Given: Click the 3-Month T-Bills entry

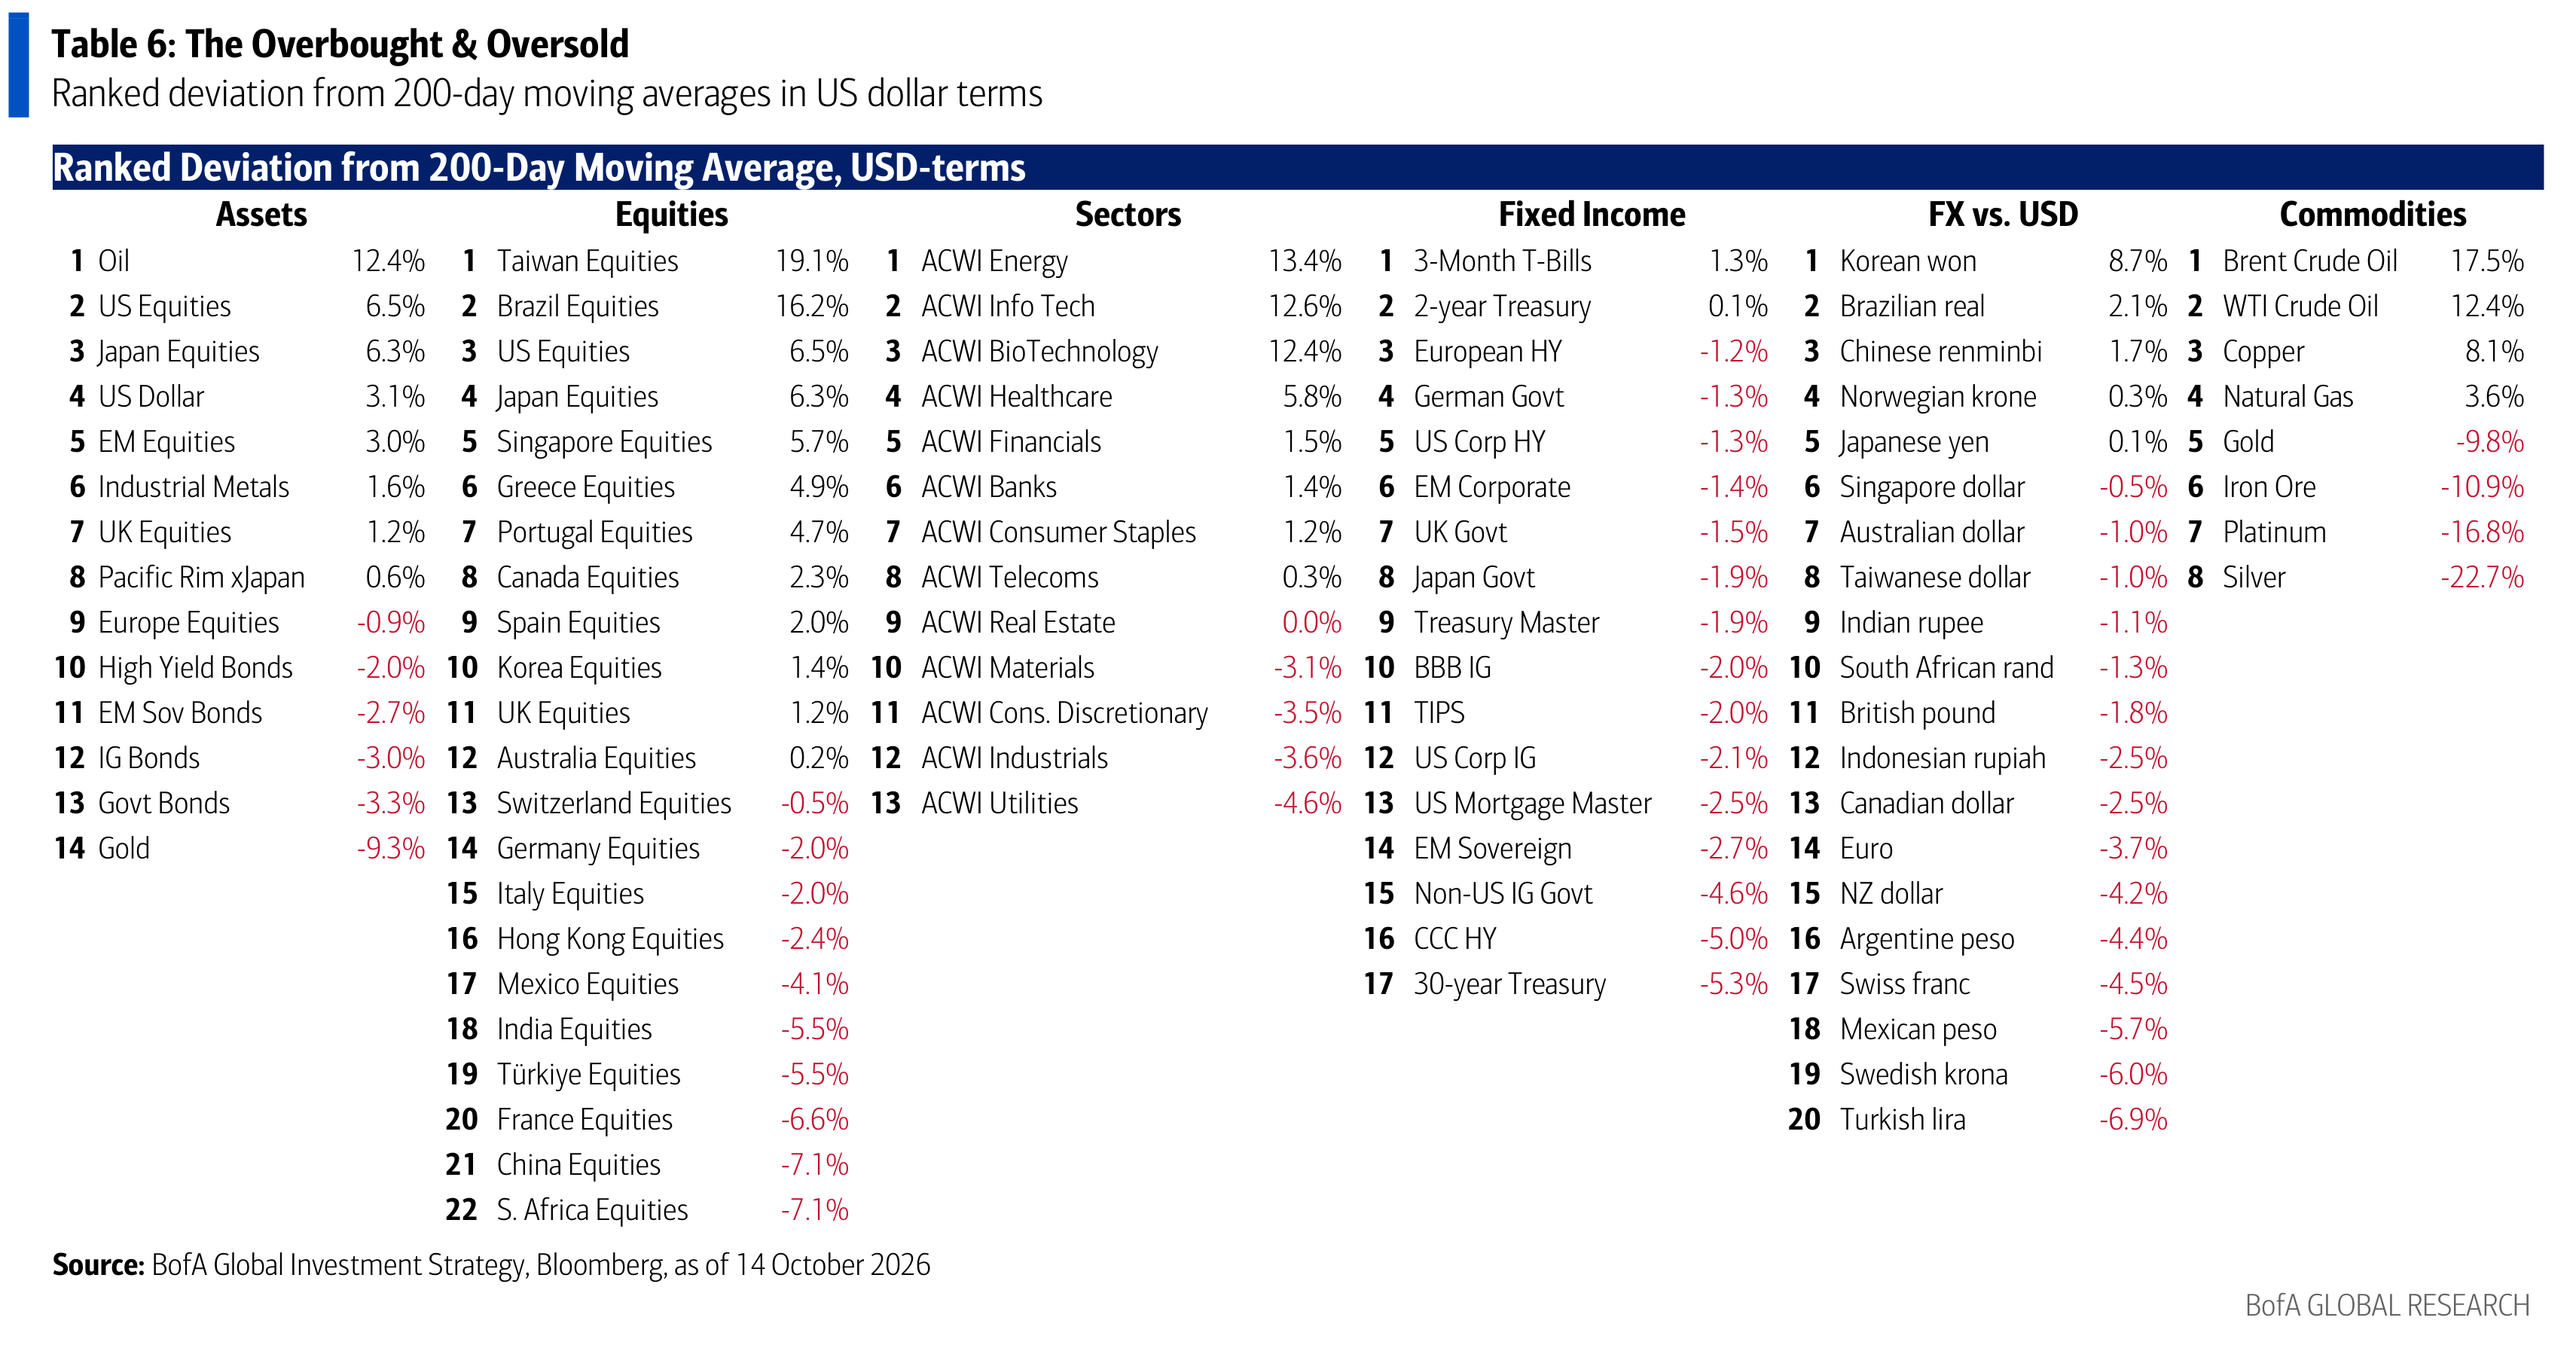Looking at the screenshot, I should pos(1502,261).
